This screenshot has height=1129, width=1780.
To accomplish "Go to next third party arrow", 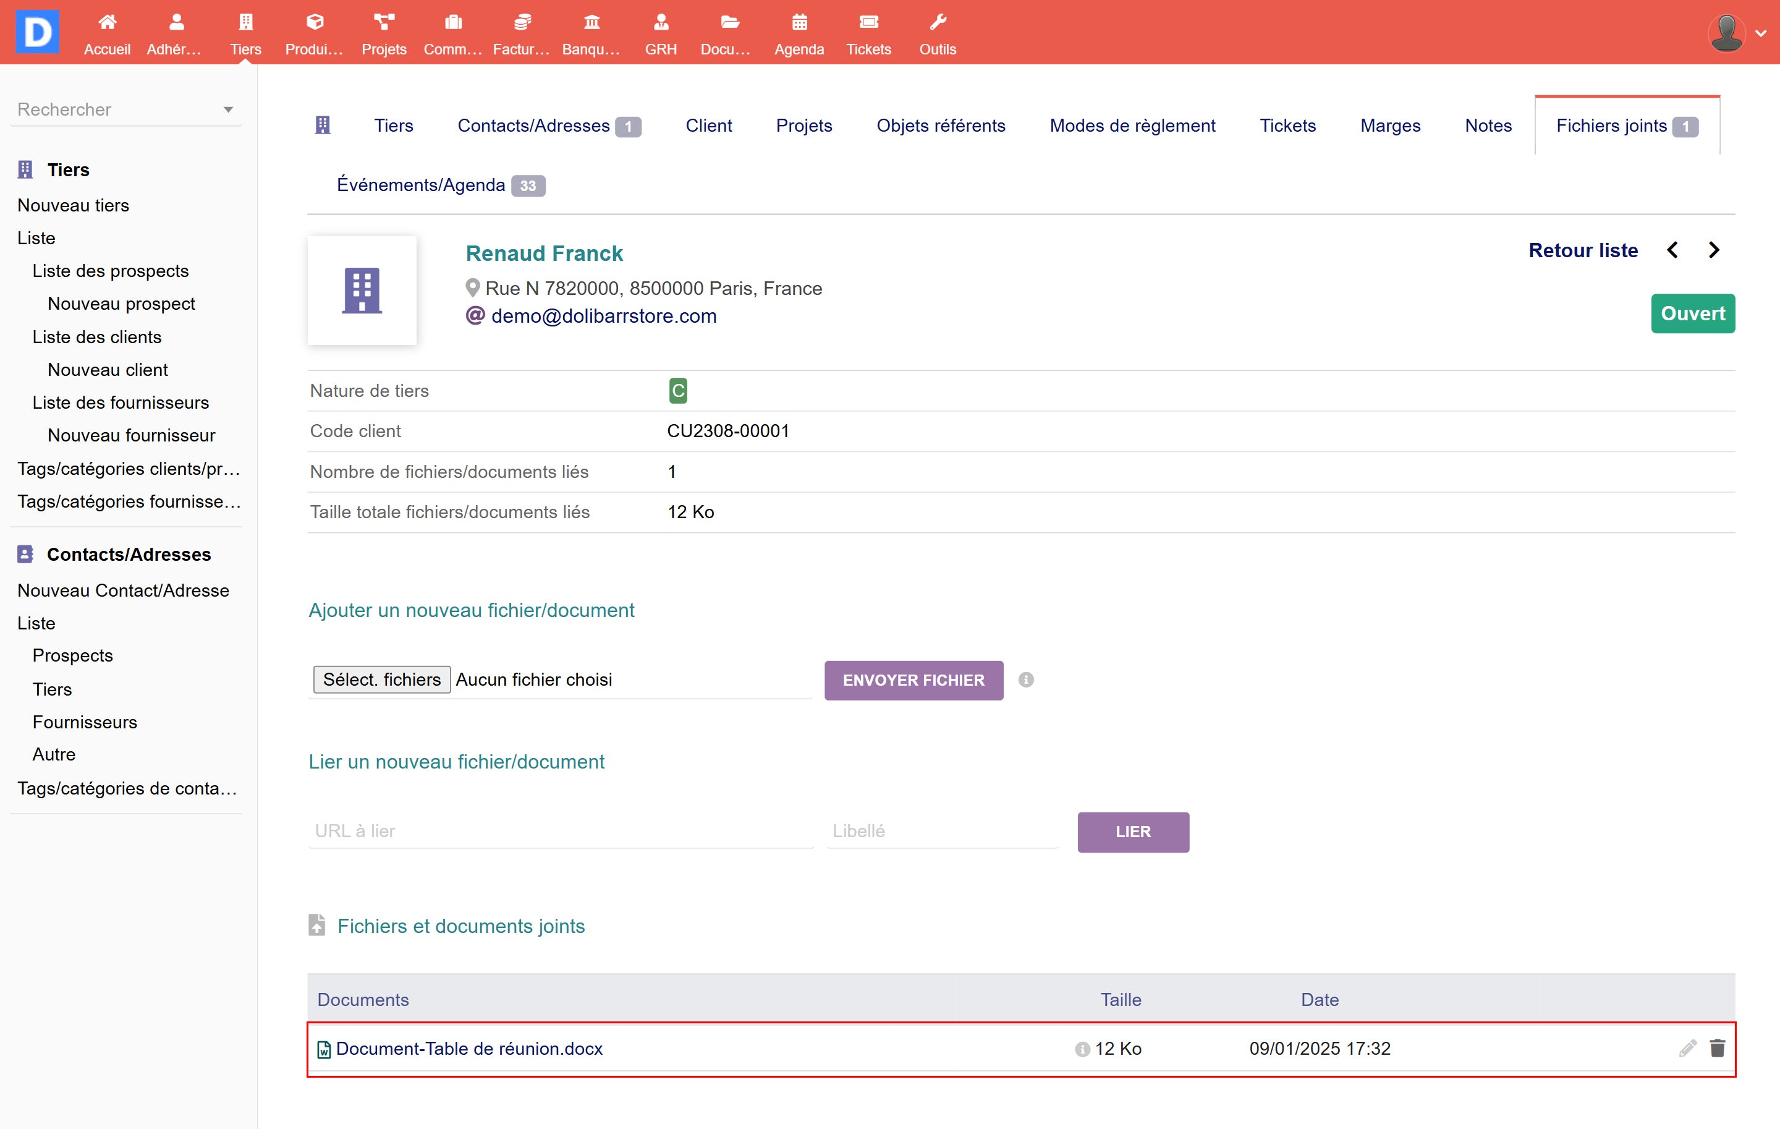I will point(1714,250).
